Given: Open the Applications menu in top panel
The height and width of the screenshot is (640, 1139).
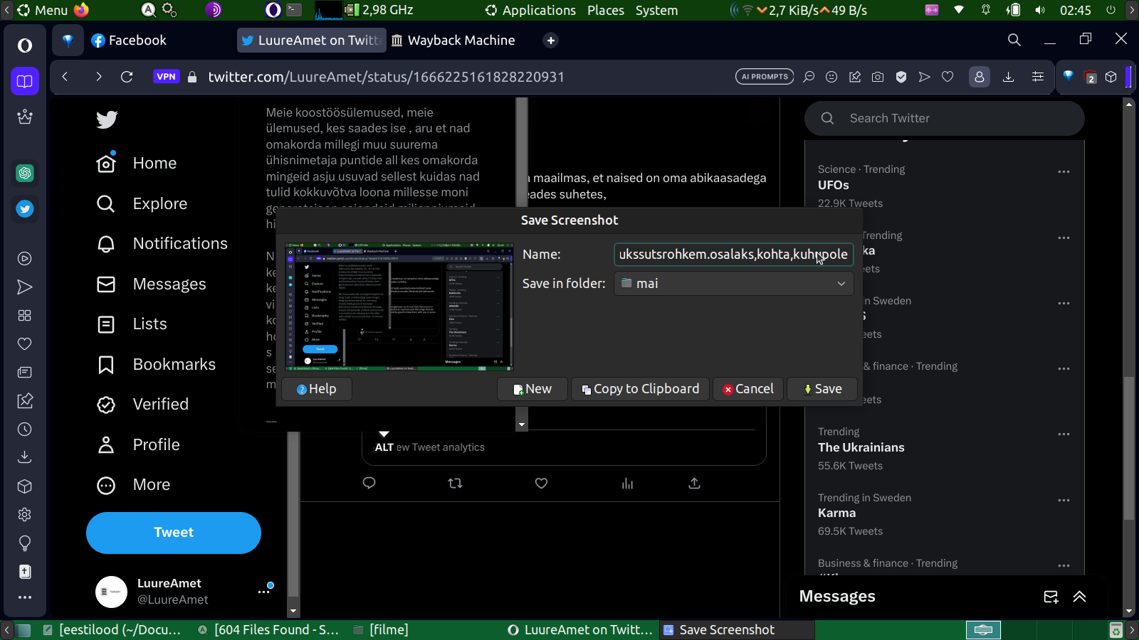Looking at the screenshot, I should click(x=530, y=10).
